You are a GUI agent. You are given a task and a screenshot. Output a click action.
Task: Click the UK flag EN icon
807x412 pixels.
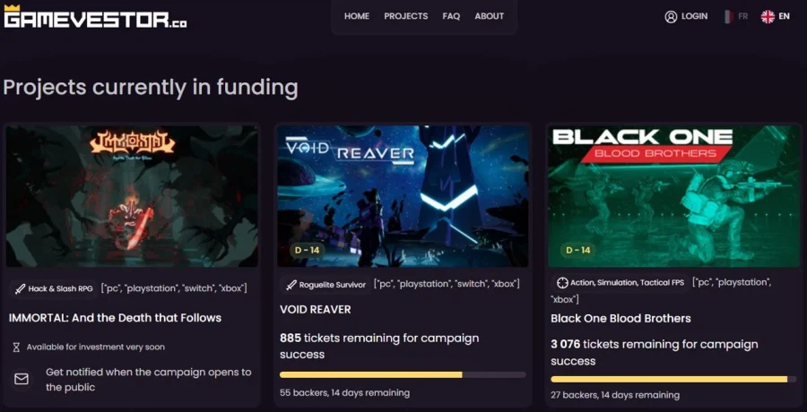tap(768, 16)
